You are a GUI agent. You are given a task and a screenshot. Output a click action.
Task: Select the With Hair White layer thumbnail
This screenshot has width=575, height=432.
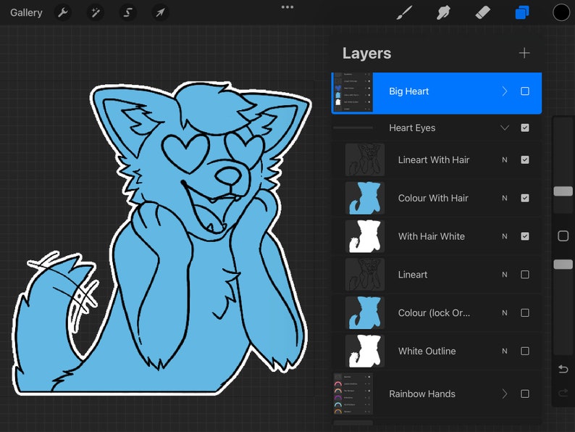pyautogui.click(x=365, y=236)
